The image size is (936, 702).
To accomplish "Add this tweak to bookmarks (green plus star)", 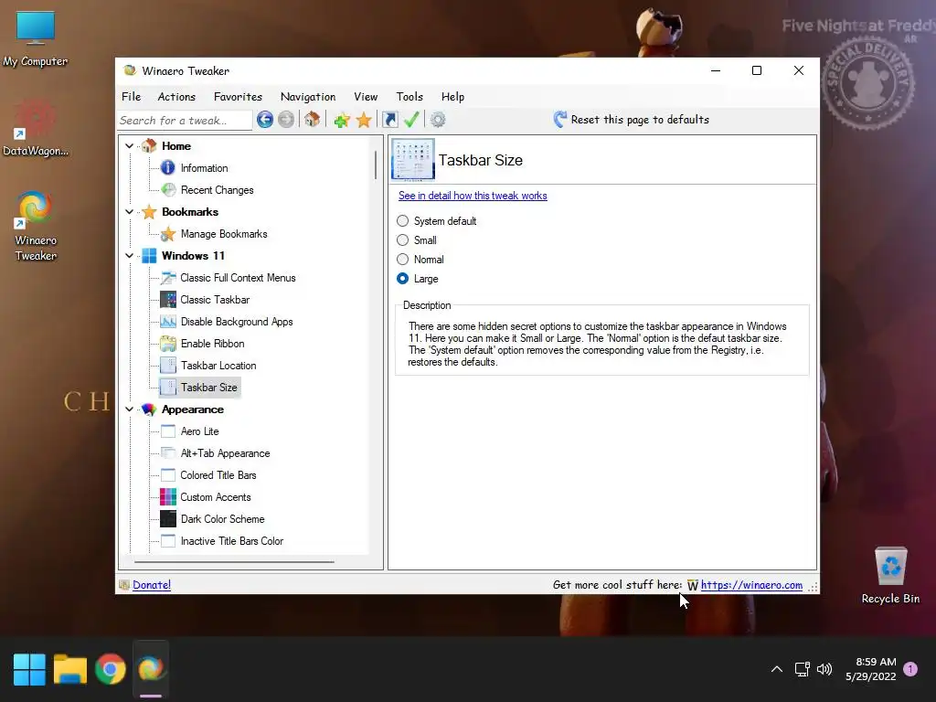I will pyautogui.click(x=342, y=120).
